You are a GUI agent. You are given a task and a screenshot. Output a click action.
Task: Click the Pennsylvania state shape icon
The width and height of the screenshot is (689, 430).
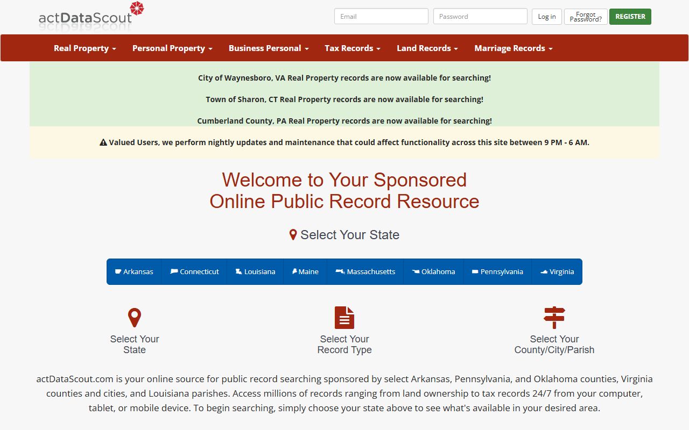click(475, 272)
